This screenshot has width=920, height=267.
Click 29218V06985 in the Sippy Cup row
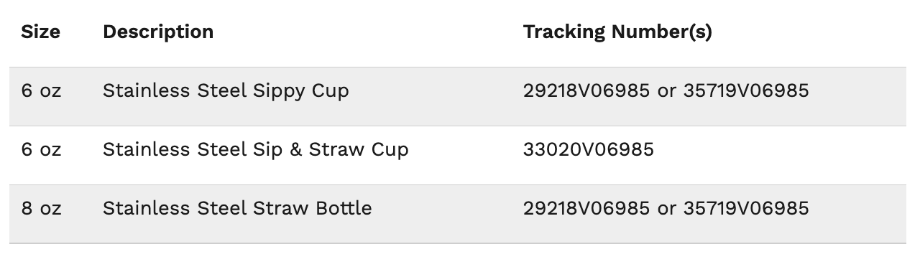click(x=587, y=90)
